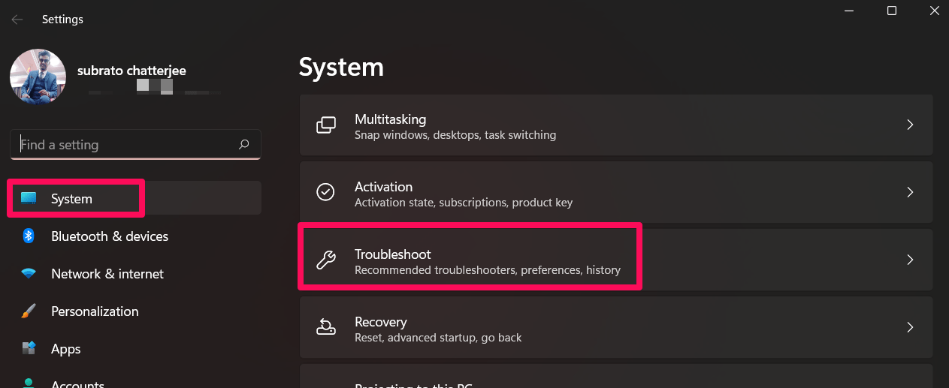Click the user profile picture
949x388 pixels.
38,77
